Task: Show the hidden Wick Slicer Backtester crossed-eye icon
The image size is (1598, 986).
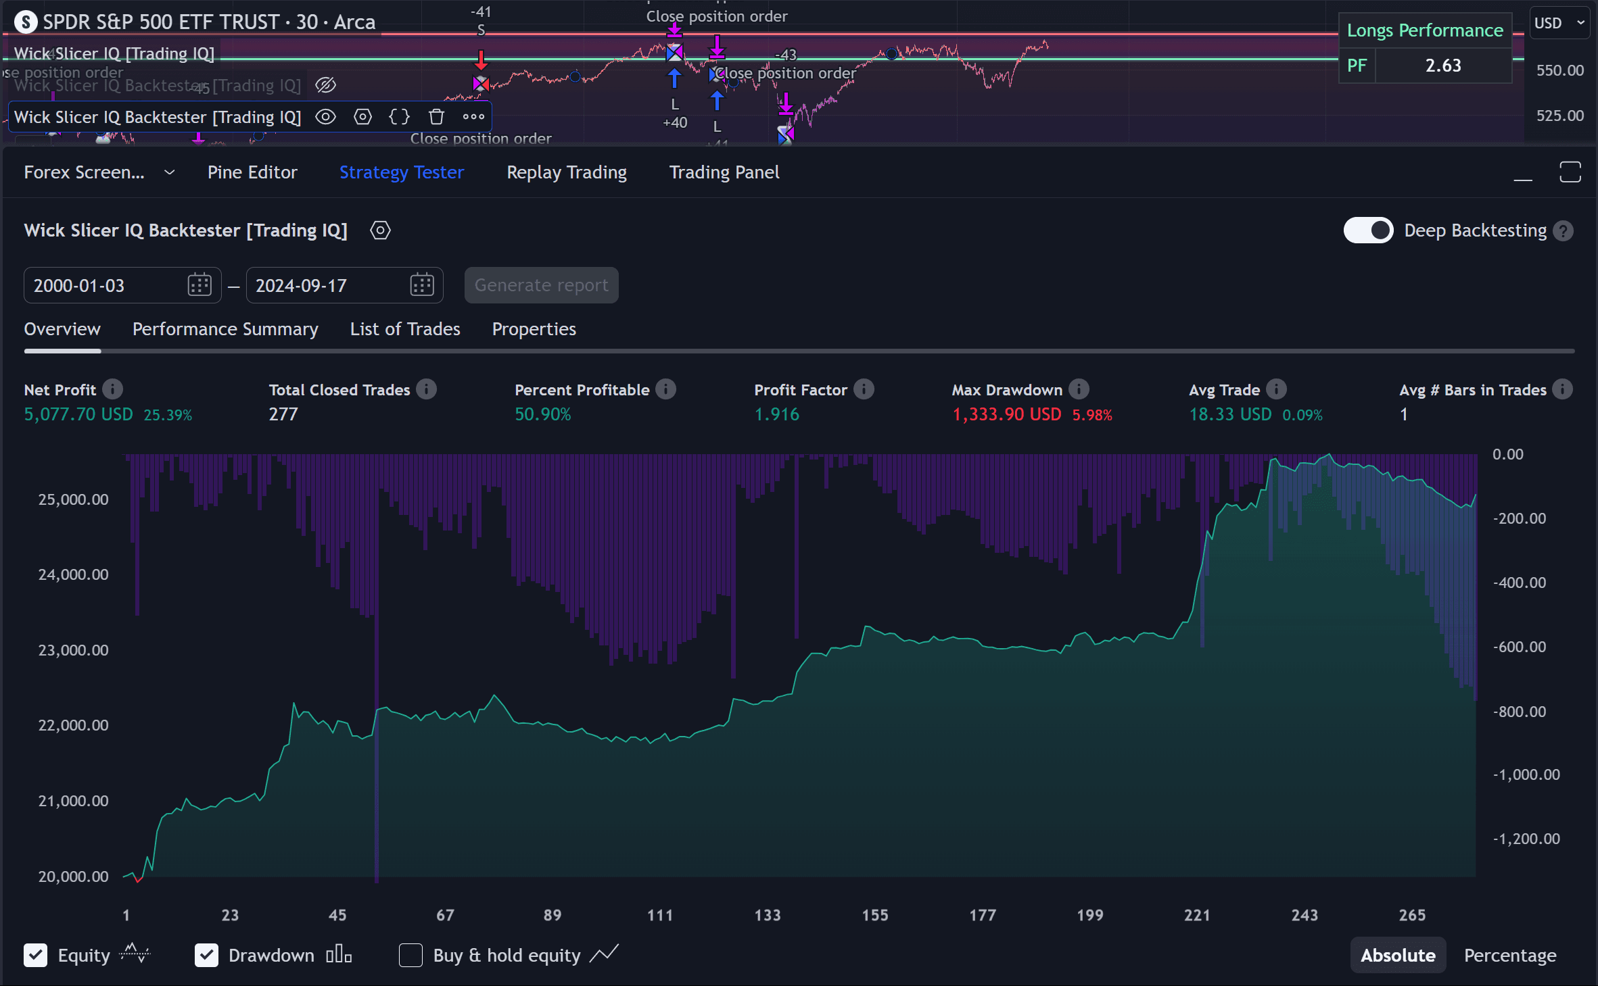Action: [x=325, y=85]
